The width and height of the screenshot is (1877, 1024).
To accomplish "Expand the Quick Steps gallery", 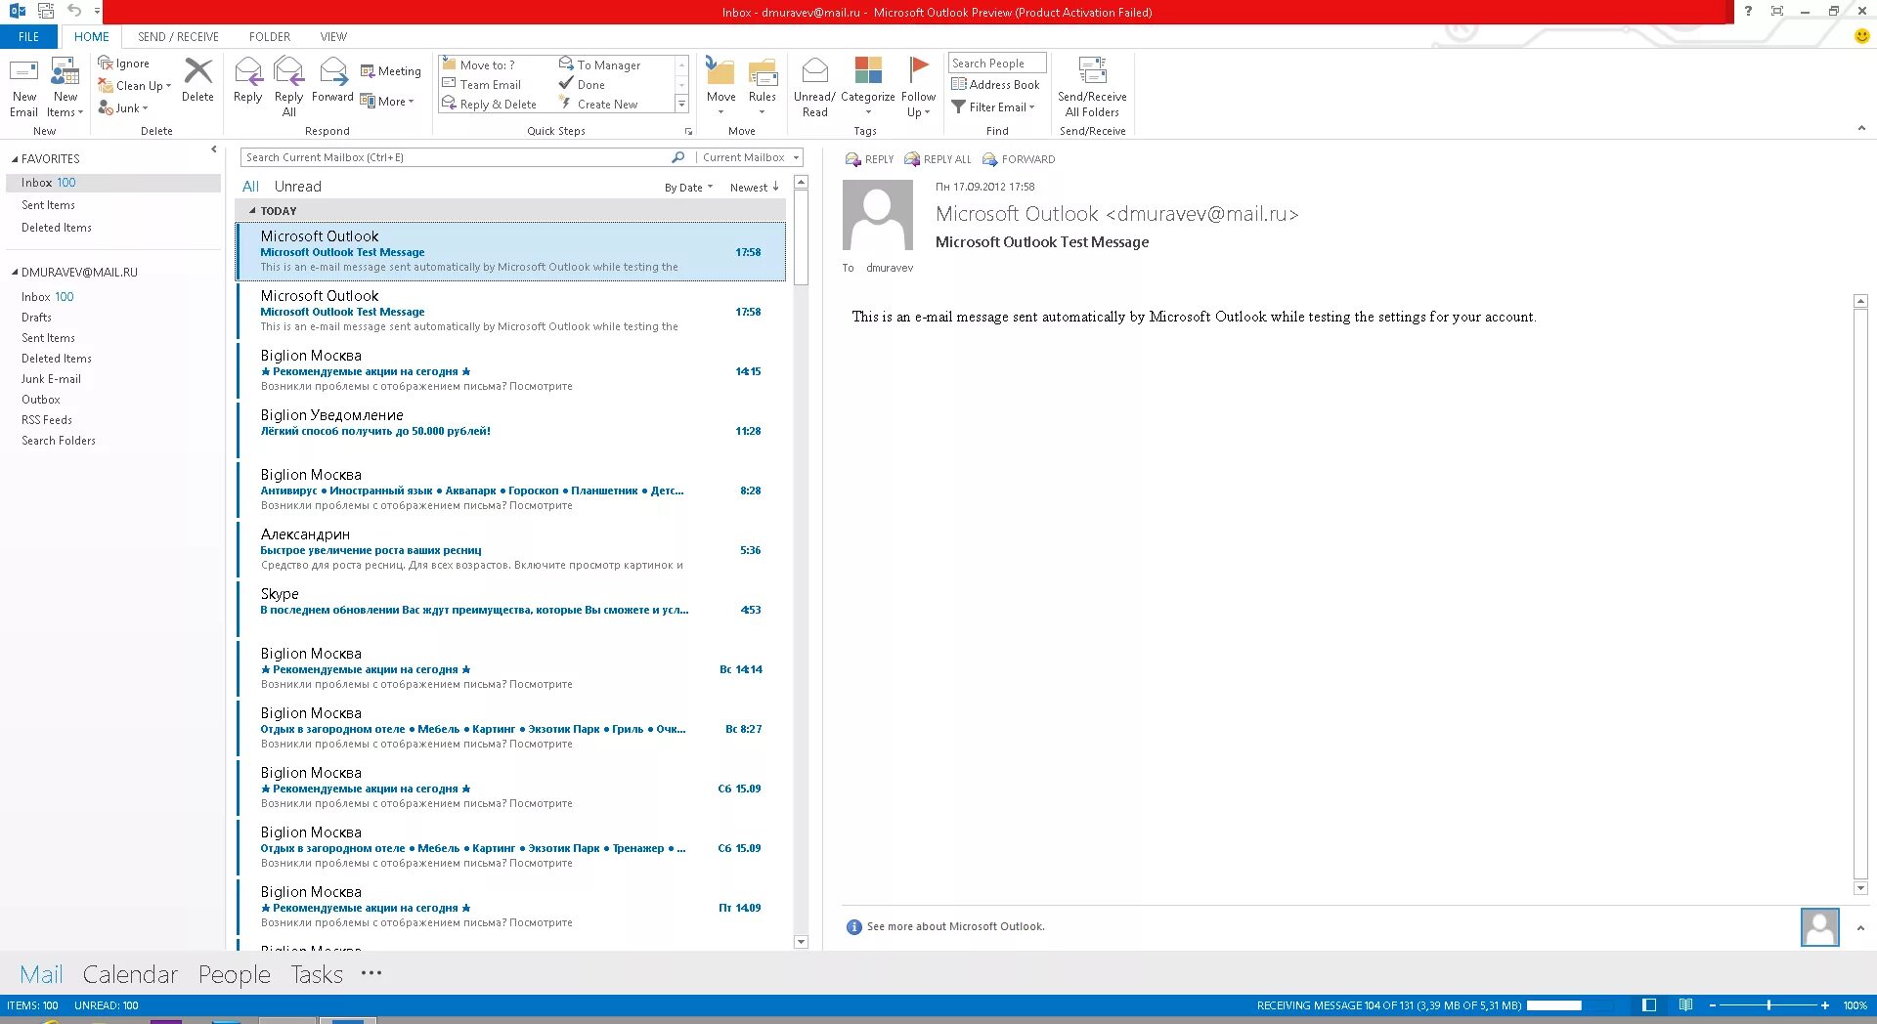I will [x=682, y=104].
